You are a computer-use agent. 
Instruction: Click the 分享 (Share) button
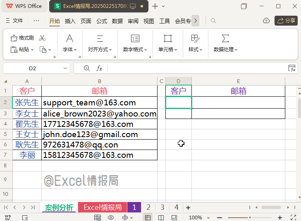286,21
